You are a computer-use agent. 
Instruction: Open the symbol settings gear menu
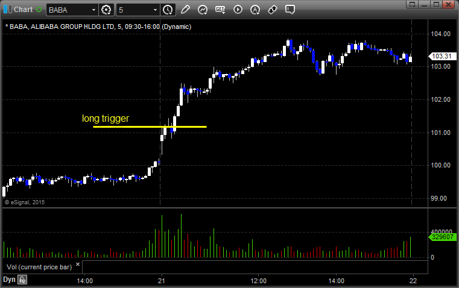pos(106,10)
